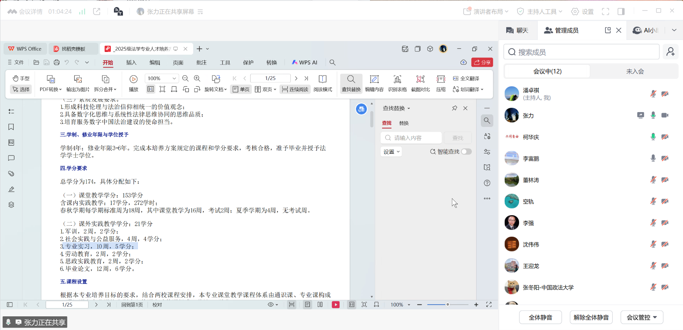The width and height of the screenshot is (683, 330).
Task: Unmute microphone for 李富鹏
Action: point(653,159)
